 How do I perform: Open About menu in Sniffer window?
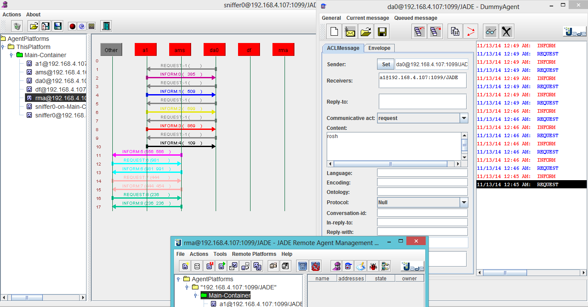(x=33, y=15)
